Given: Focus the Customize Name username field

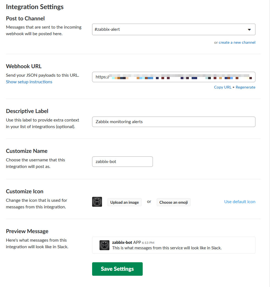Looking at the screenshot, I should pos(122,162).
